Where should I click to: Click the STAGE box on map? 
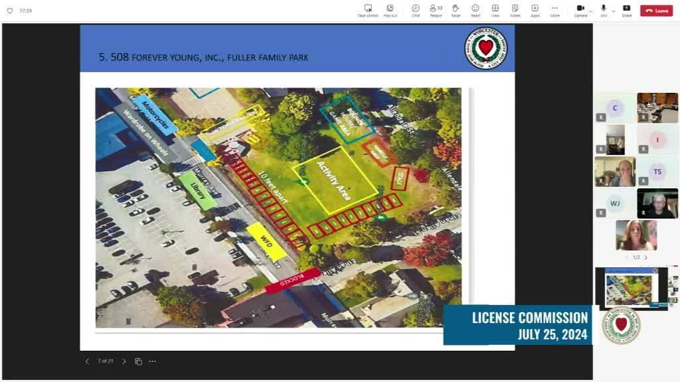point(400,178)
